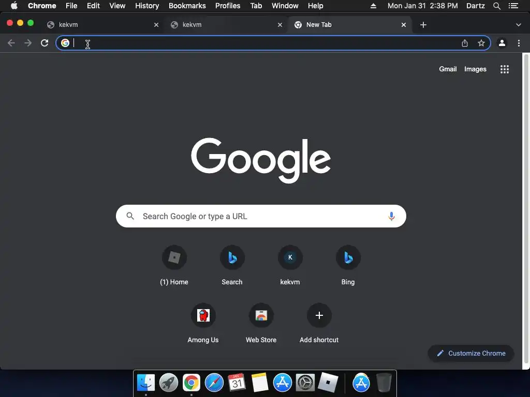530x397 pixels.
Task: Click the eject icon in menu bar
Action: coord(373,6)
